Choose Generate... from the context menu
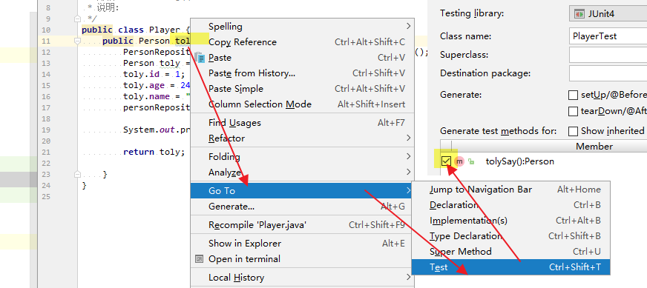Screen dimensions: 647x288 [302, 207]
